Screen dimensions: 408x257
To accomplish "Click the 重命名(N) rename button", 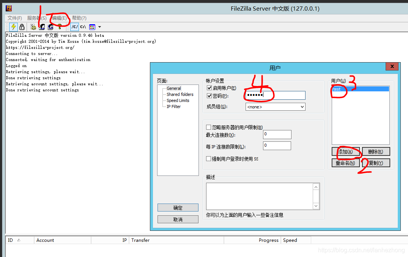I will (x=345, y=163).
